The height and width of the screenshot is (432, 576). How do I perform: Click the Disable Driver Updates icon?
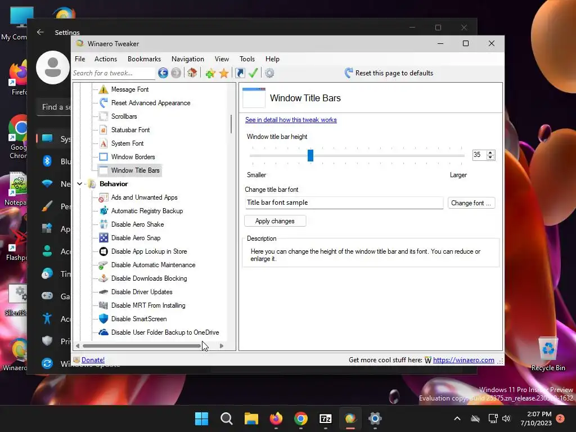[x=103, y=292]
